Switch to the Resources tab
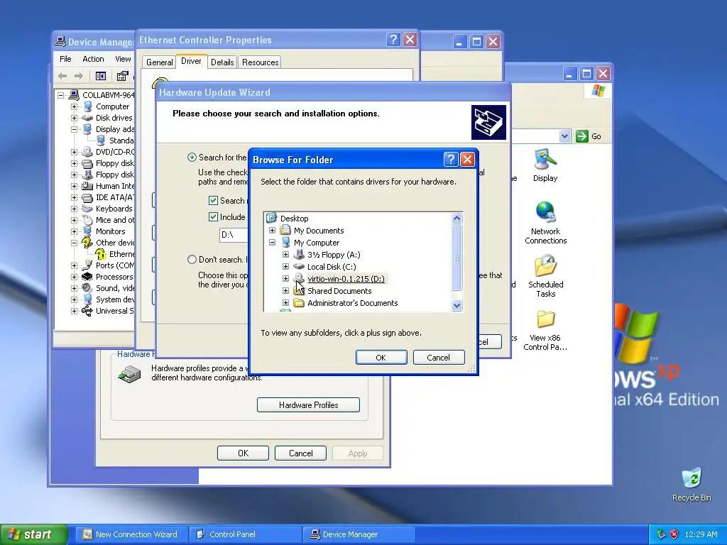727x545 pixels. tap(260, 62)
